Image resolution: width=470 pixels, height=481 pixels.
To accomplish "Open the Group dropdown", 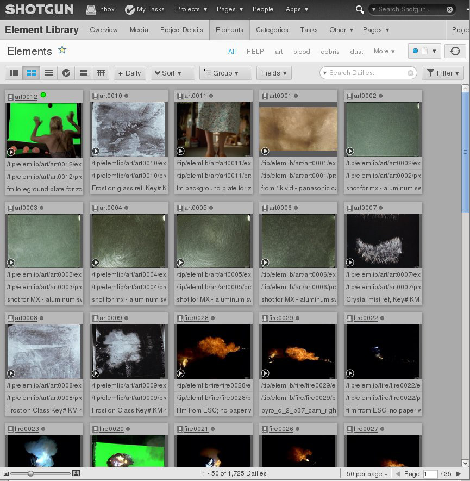I will [225, 73].
